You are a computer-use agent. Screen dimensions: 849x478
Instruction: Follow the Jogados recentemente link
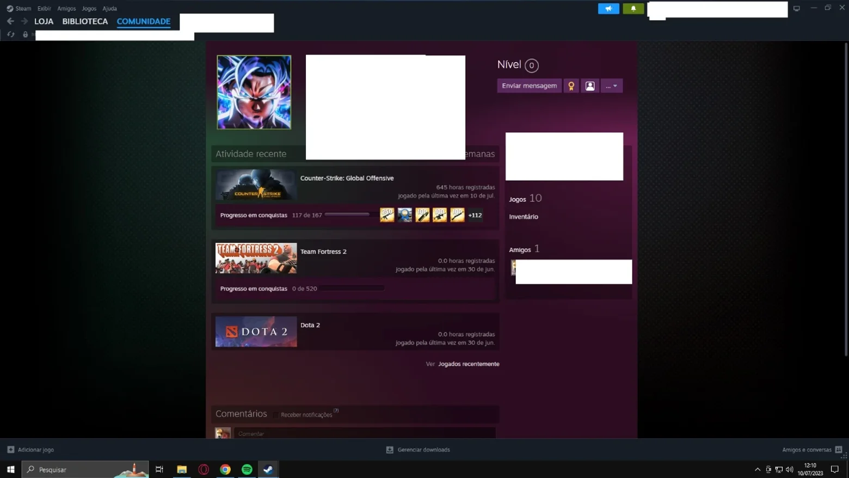[x=469, y=364]
